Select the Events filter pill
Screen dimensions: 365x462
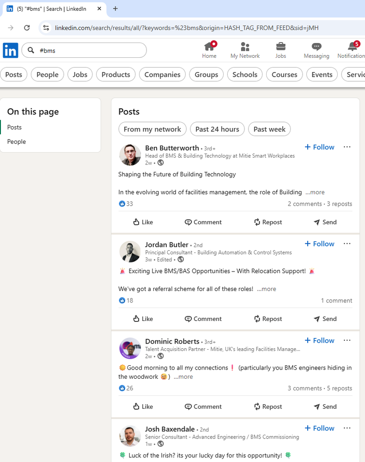coord(322,74)
